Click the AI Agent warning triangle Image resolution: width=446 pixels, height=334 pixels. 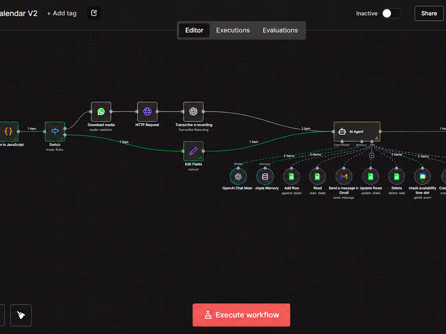pyautogui.click(x=377, y=138)
